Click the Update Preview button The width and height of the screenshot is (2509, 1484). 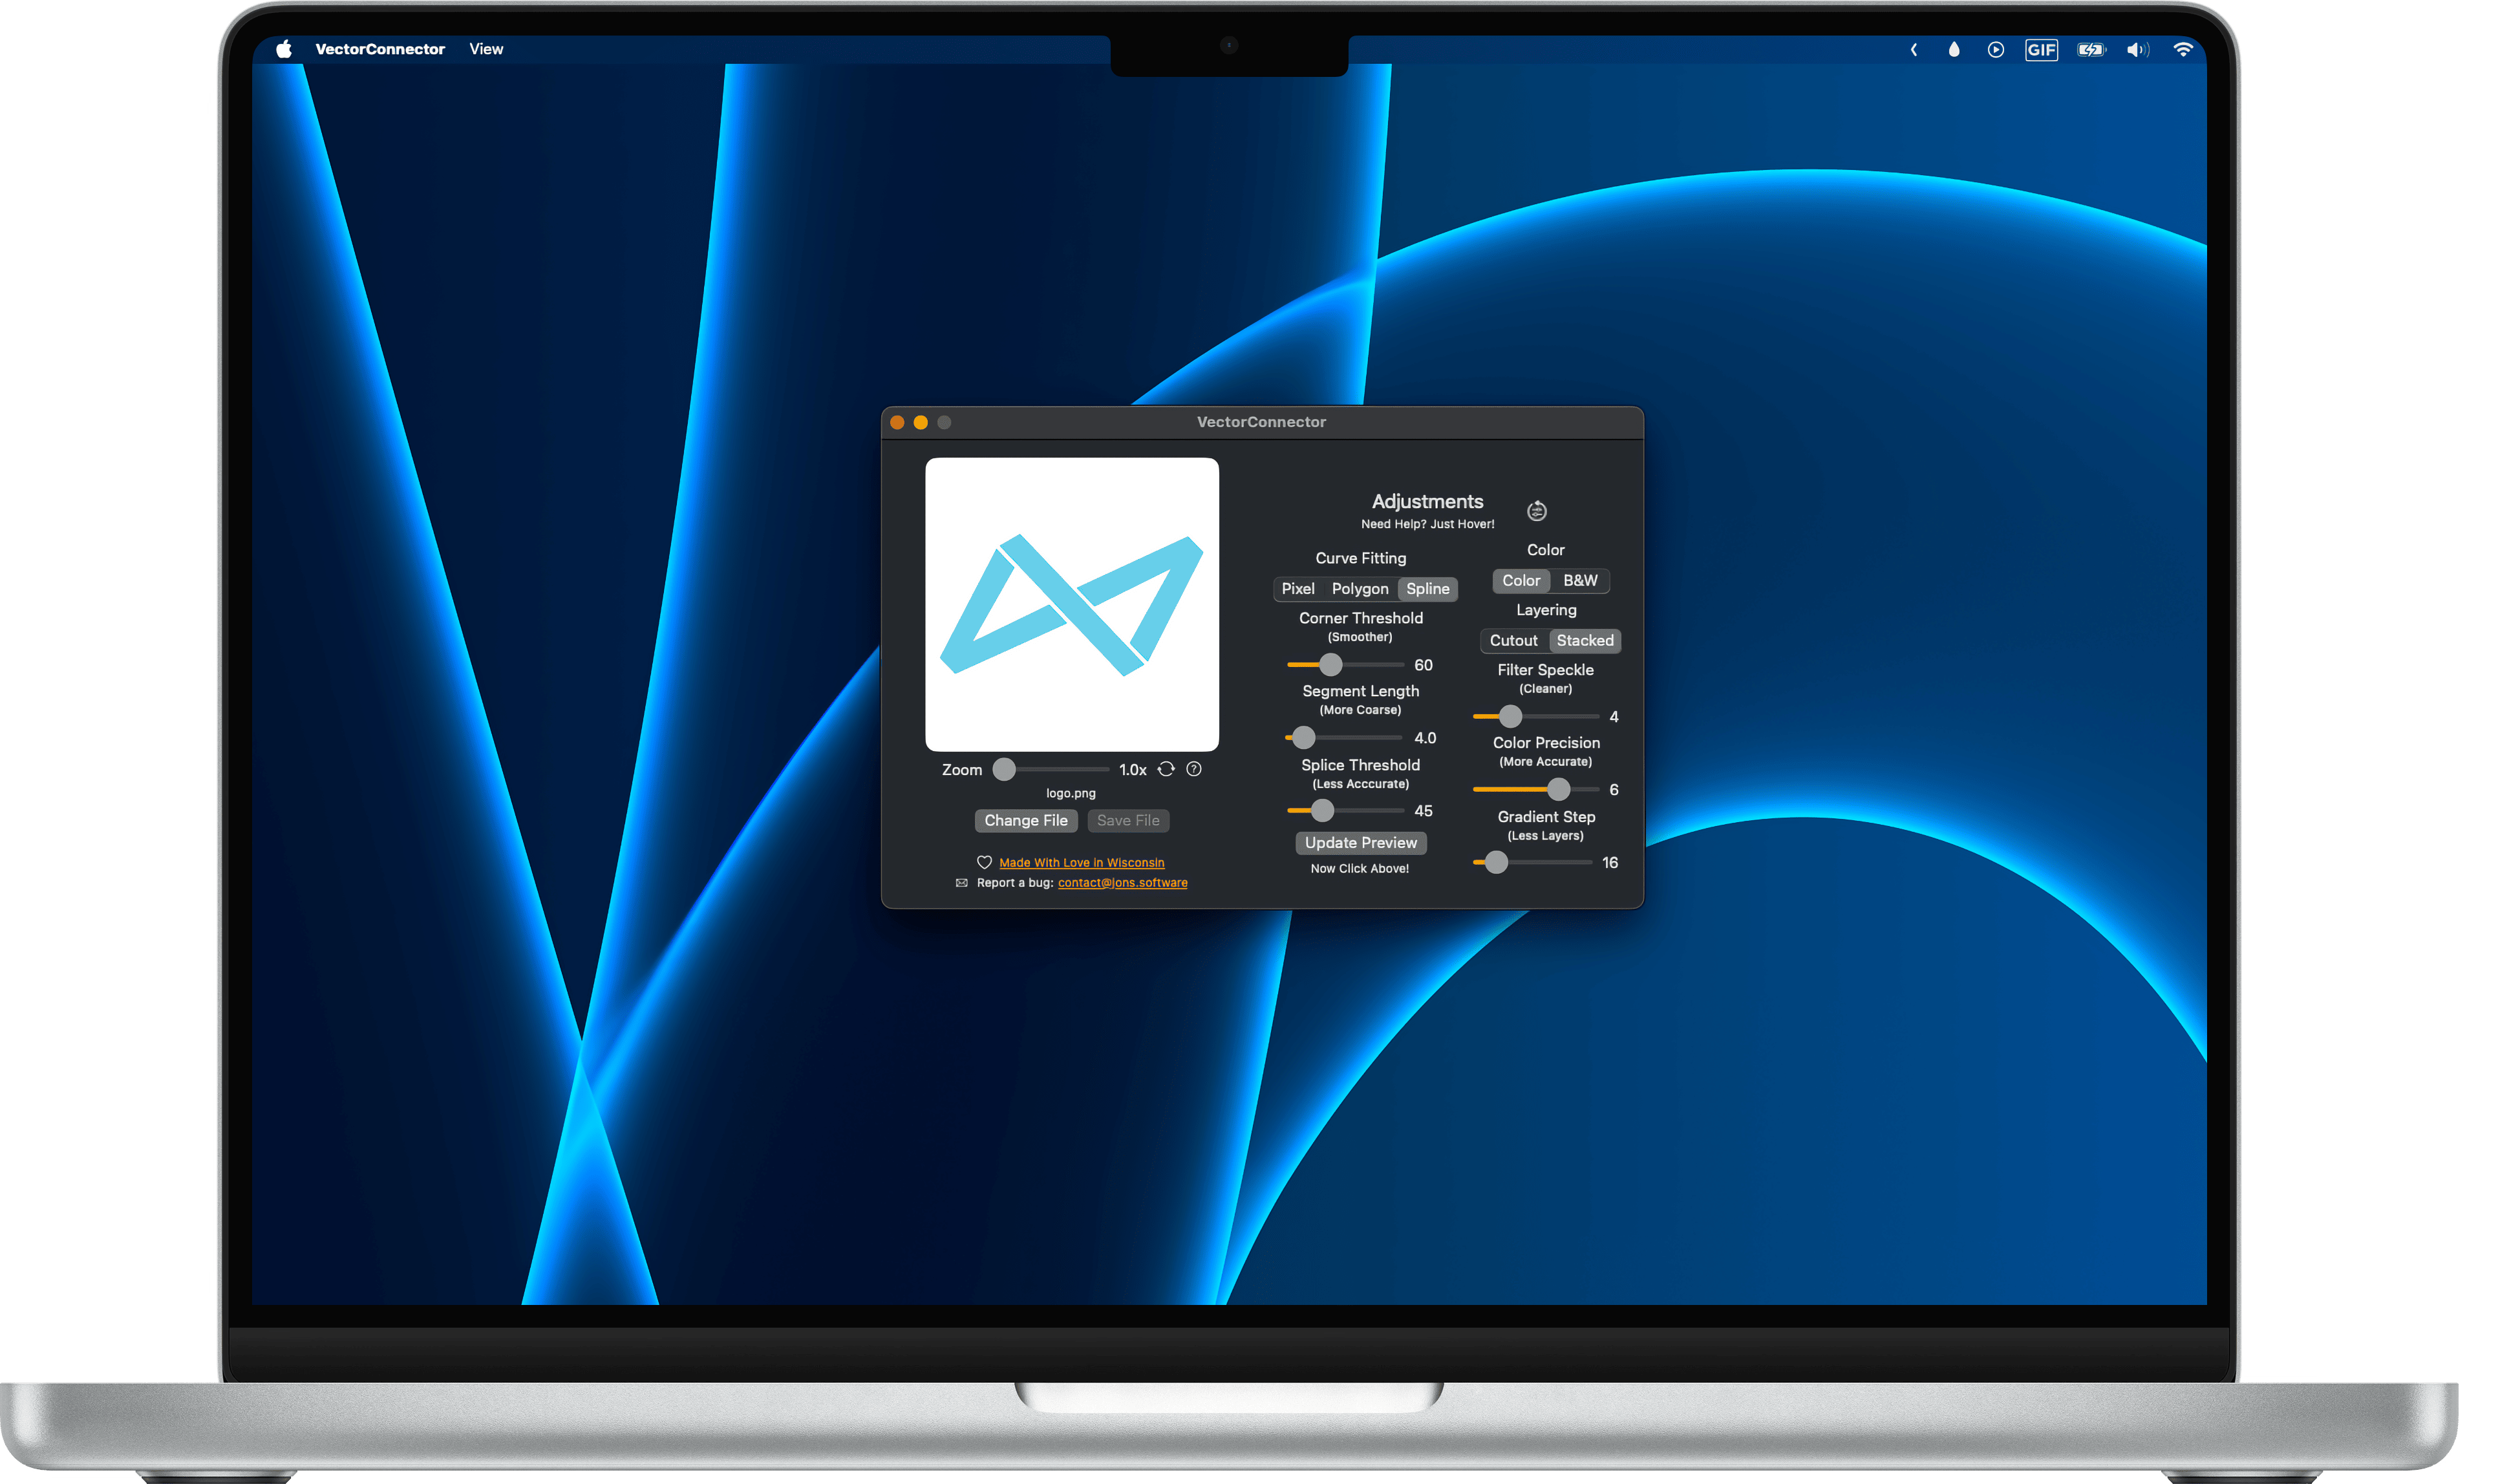point(1361,843)
